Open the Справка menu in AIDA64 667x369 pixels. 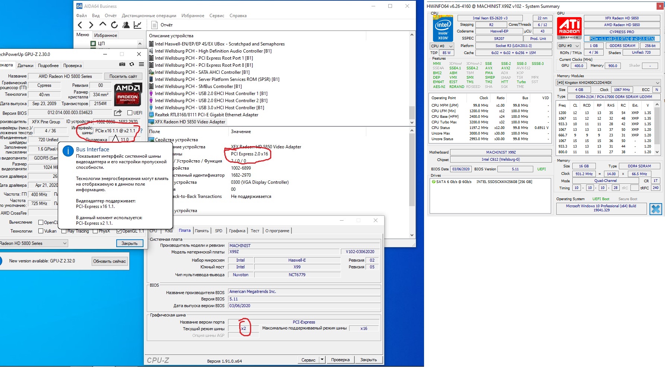(238, 16)
